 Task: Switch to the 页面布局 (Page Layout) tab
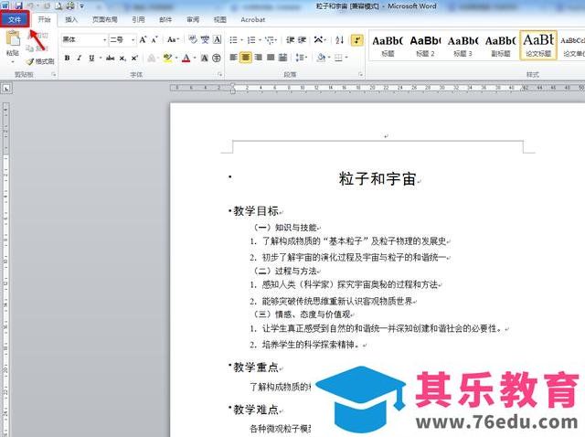(105, 19)
